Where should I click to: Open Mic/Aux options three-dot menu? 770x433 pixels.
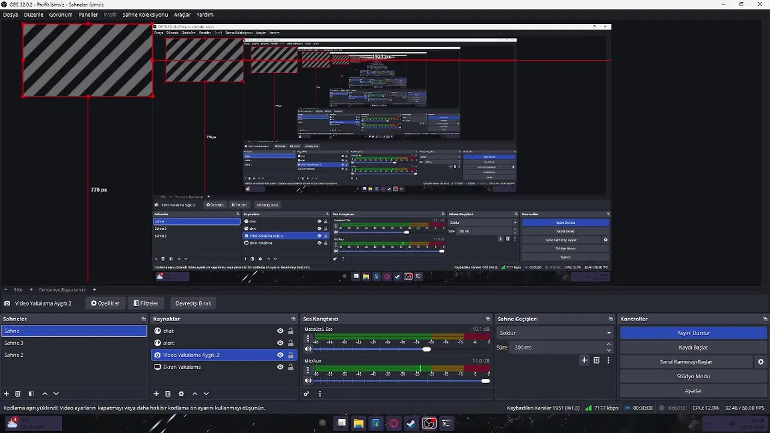tap(308, 370)
